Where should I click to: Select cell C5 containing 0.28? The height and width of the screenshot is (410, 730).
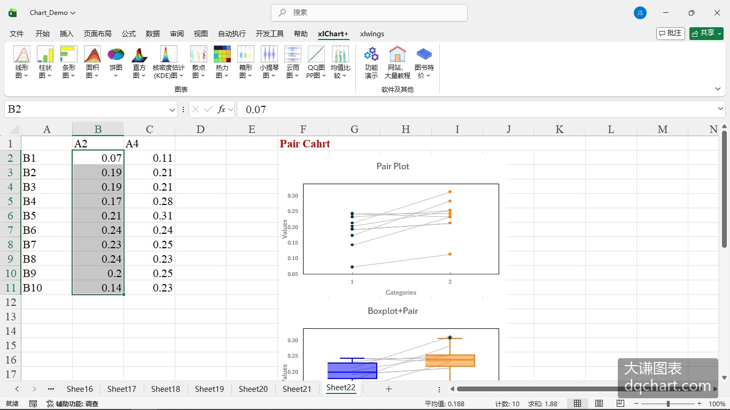tap(150, 201)
